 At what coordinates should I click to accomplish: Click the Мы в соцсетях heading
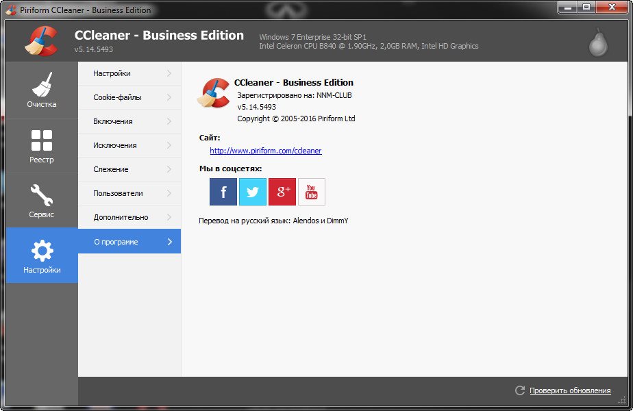(230, 169)
